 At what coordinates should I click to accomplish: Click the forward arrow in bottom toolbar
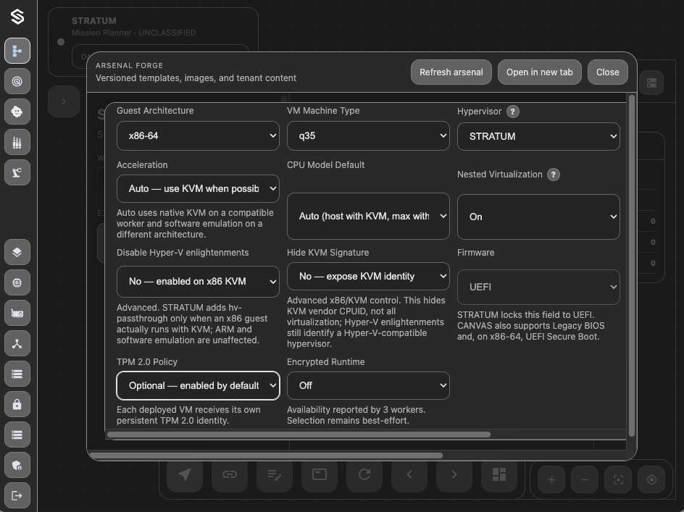[454, 474]
